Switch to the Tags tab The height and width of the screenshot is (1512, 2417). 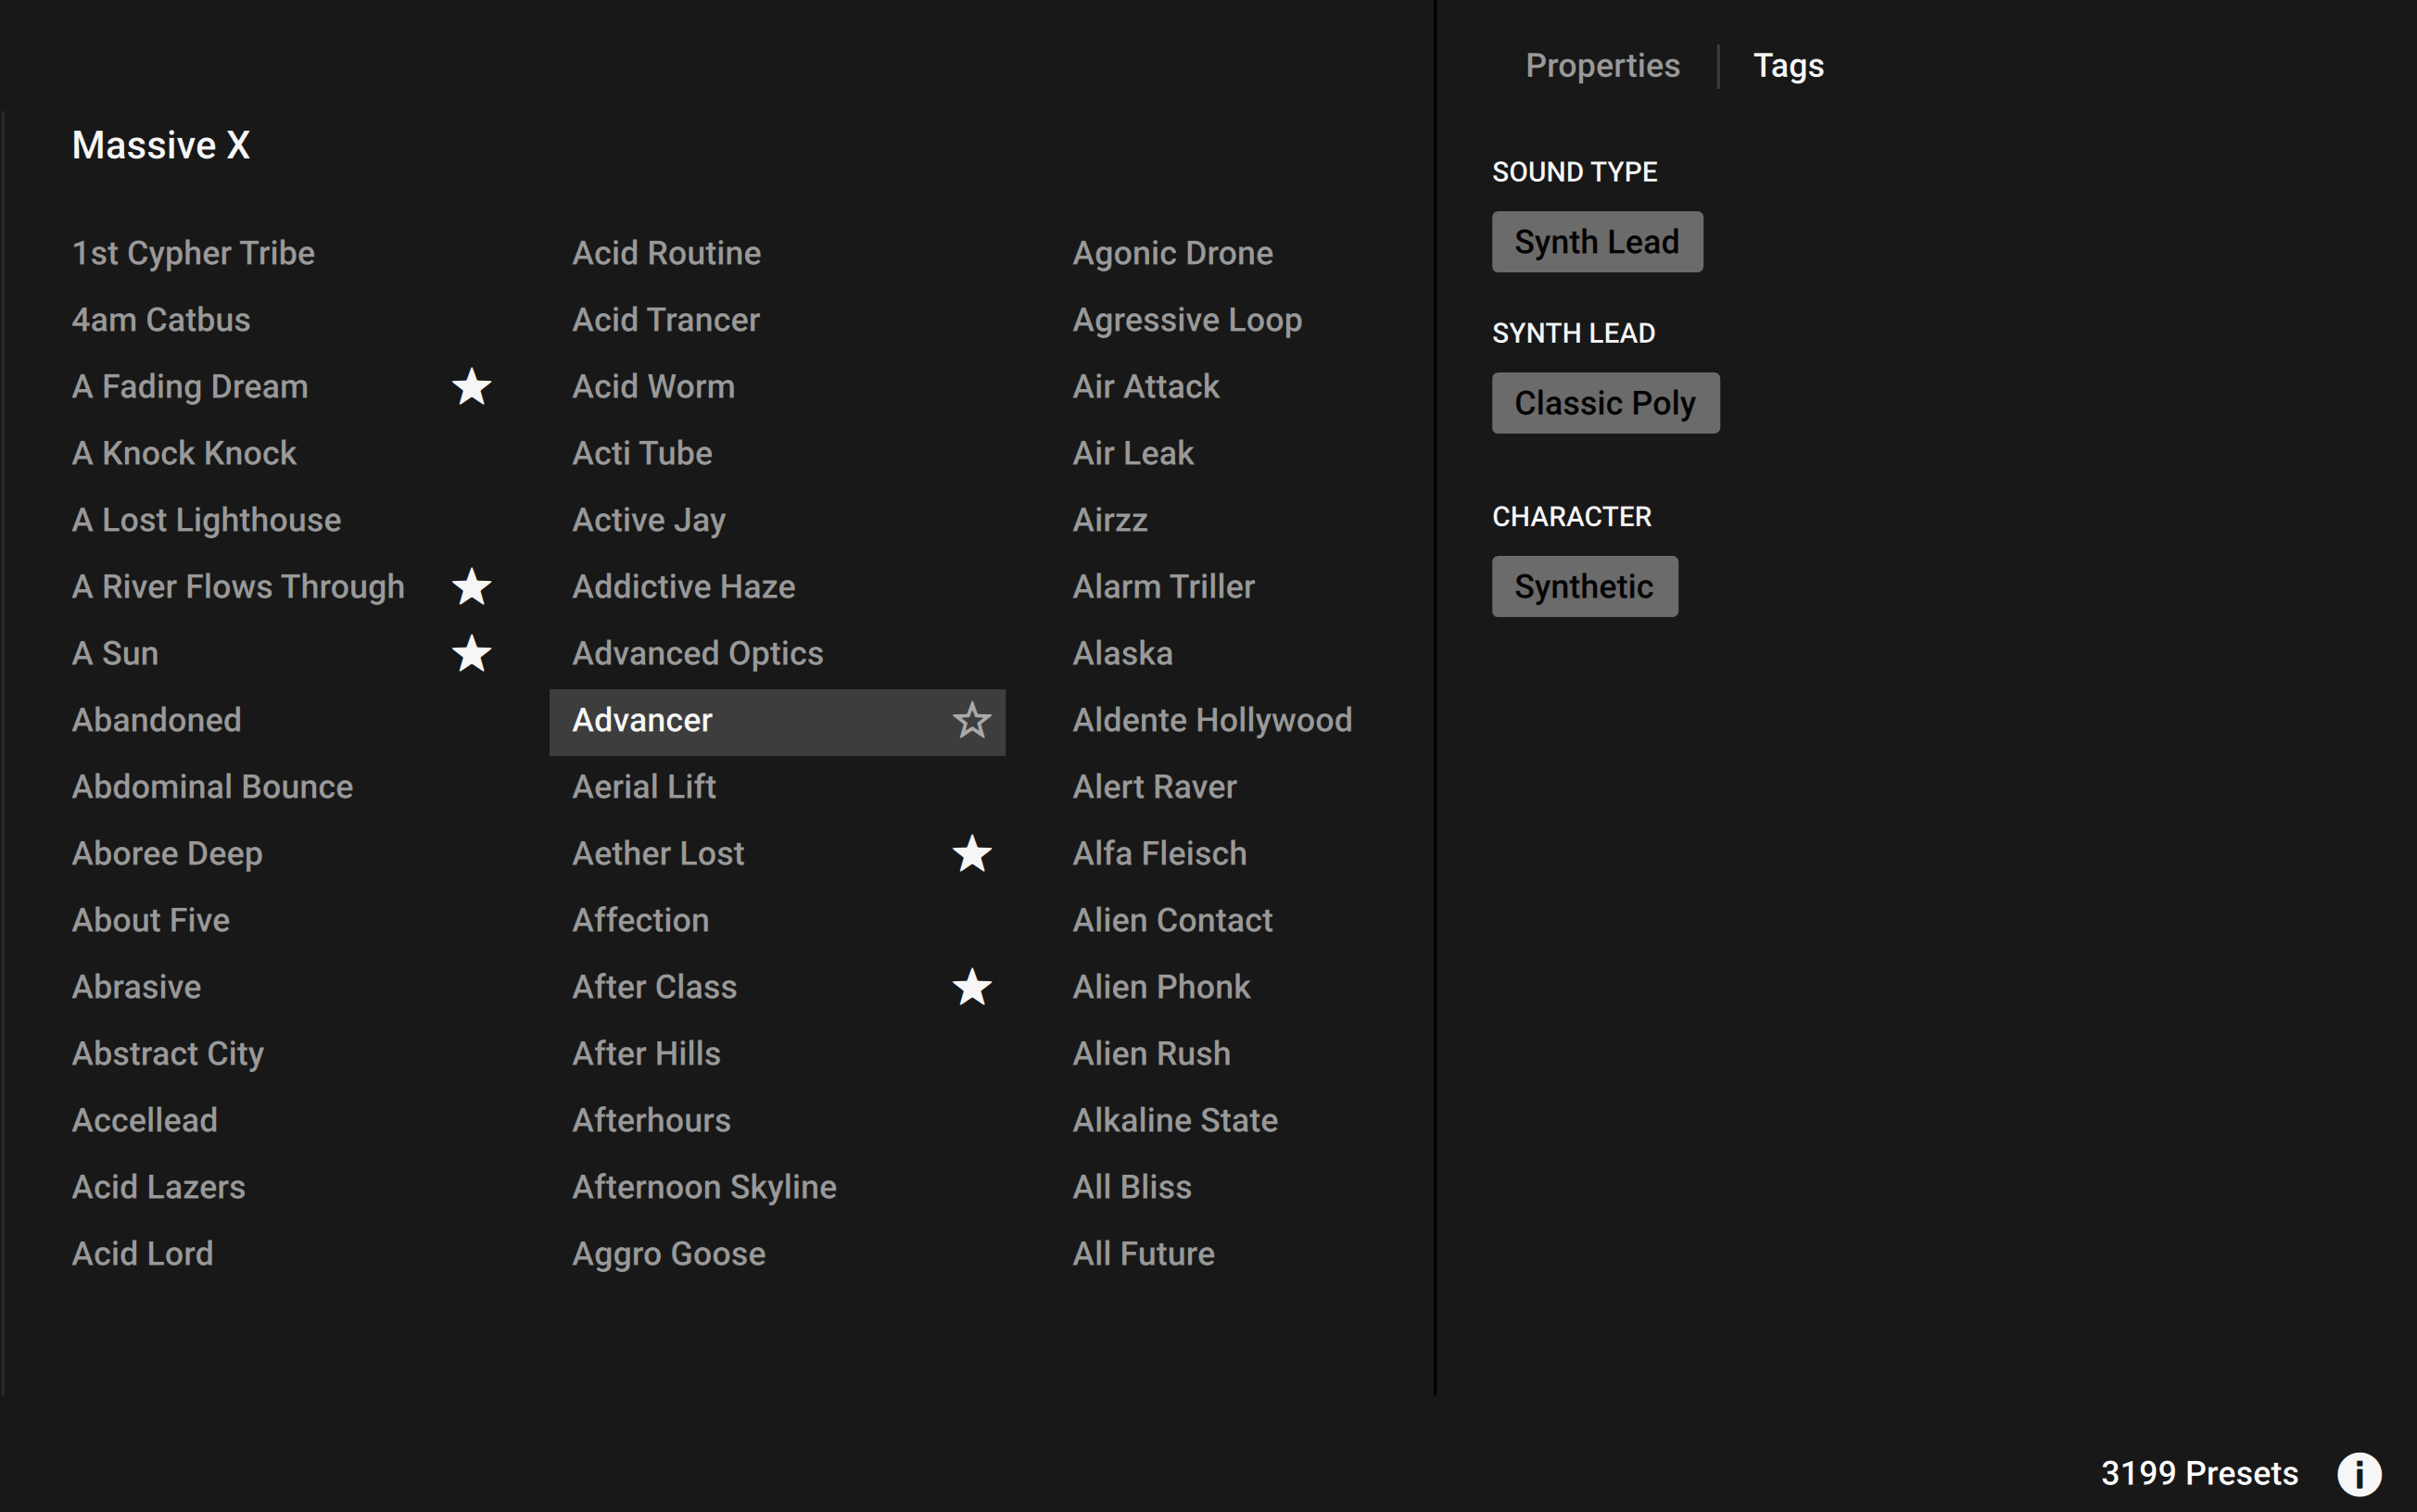pyautogui.click(x=1788, y=66)
